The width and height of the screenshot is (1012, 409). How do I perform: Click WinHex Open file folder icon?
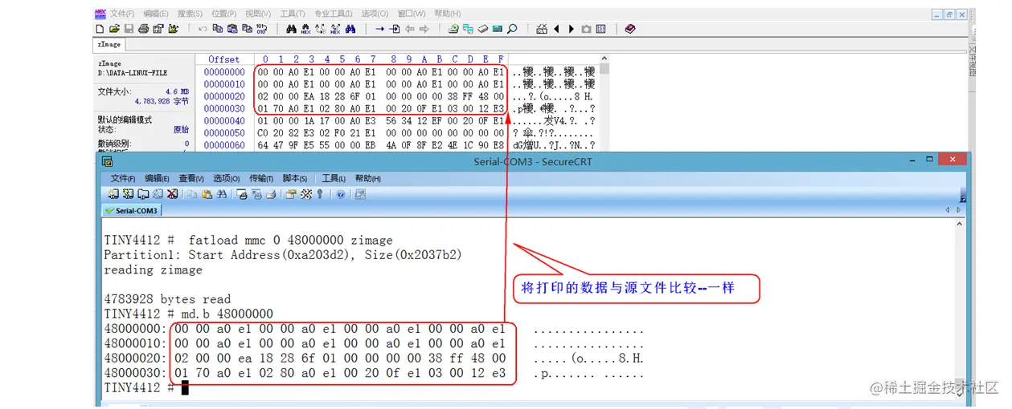point(114,29)
